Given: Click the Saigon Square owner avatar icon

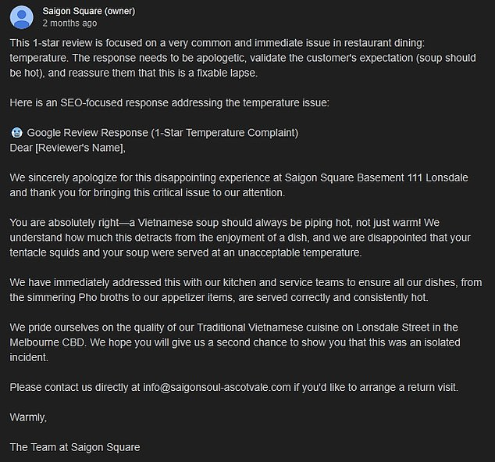Looking at the screenshot, I should (x=21, y=16).
